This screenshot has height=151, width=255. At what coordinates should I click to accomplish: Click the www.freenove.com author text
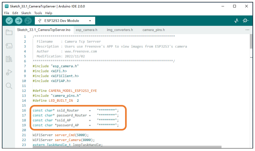pos(81,51)
